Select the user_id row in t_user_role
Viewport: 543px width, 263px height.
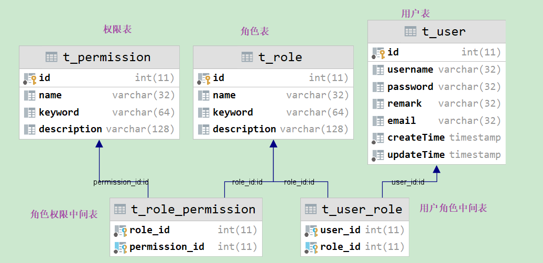click(x=340, y=230)
